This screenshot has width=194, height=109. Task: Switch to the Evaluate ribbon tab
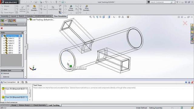coord(30,16)
